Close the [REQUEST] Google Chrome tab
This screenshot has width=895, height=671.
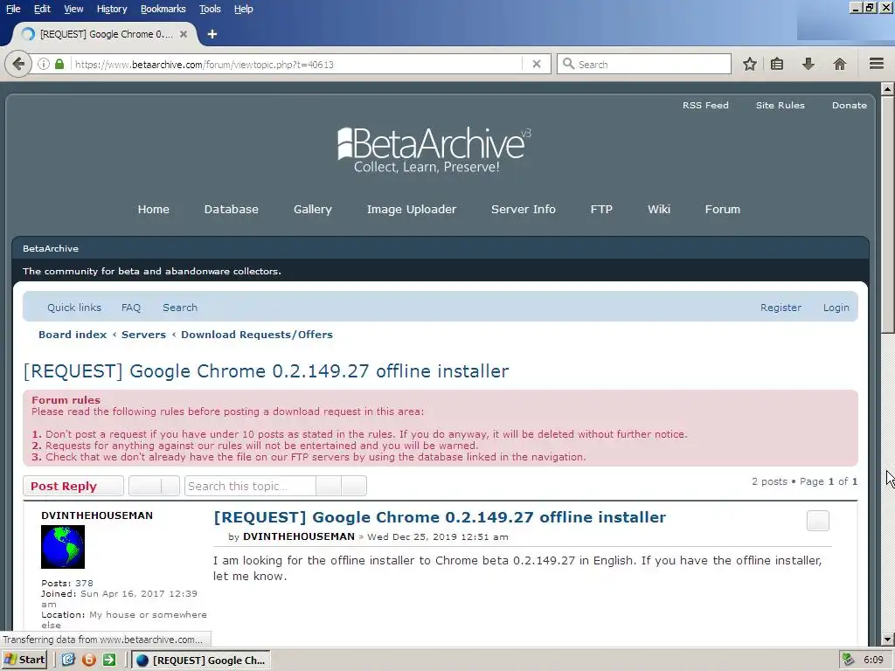tap(184, 34)
